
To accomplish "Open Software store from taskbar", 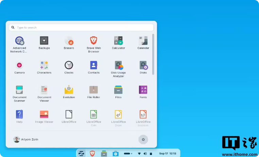I will [x=116, y=153].
